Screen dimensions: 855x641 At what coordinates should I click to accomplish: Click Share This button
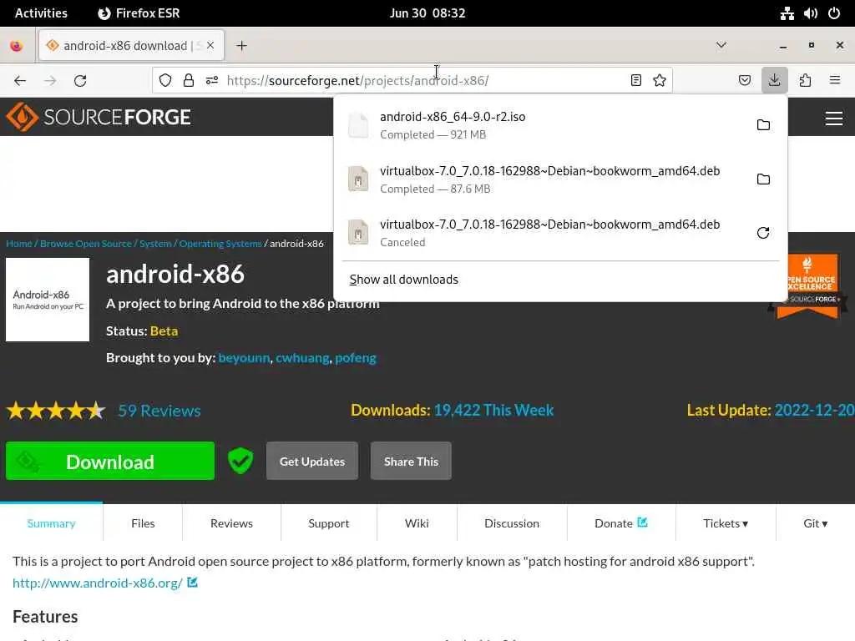pos(411,461)
